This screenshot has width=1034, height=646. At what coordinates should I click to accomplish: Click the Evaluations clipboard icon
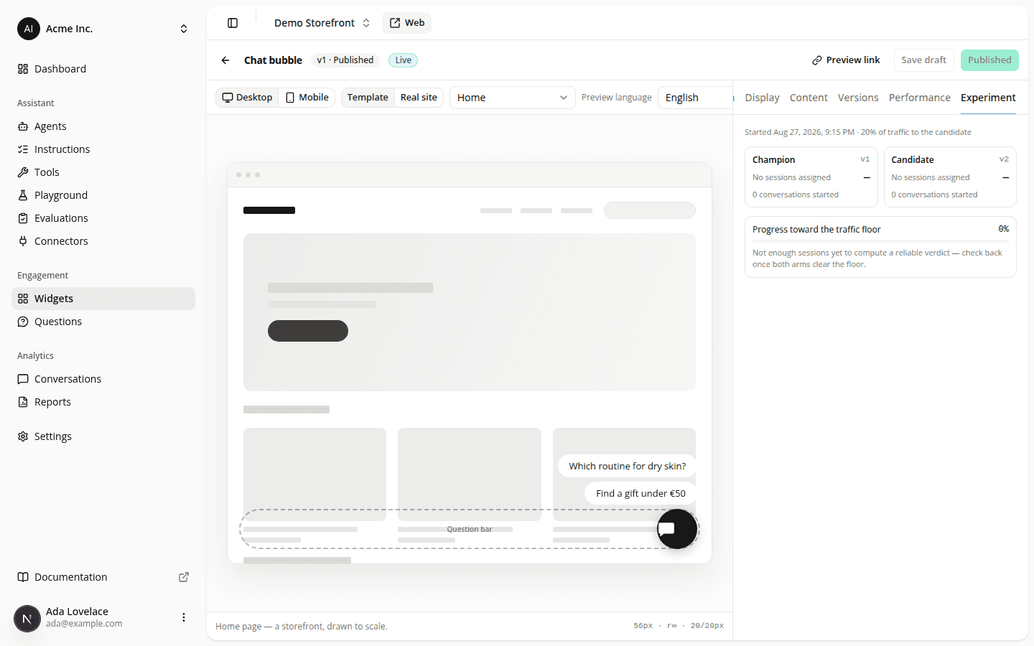[x=23, y=218]
